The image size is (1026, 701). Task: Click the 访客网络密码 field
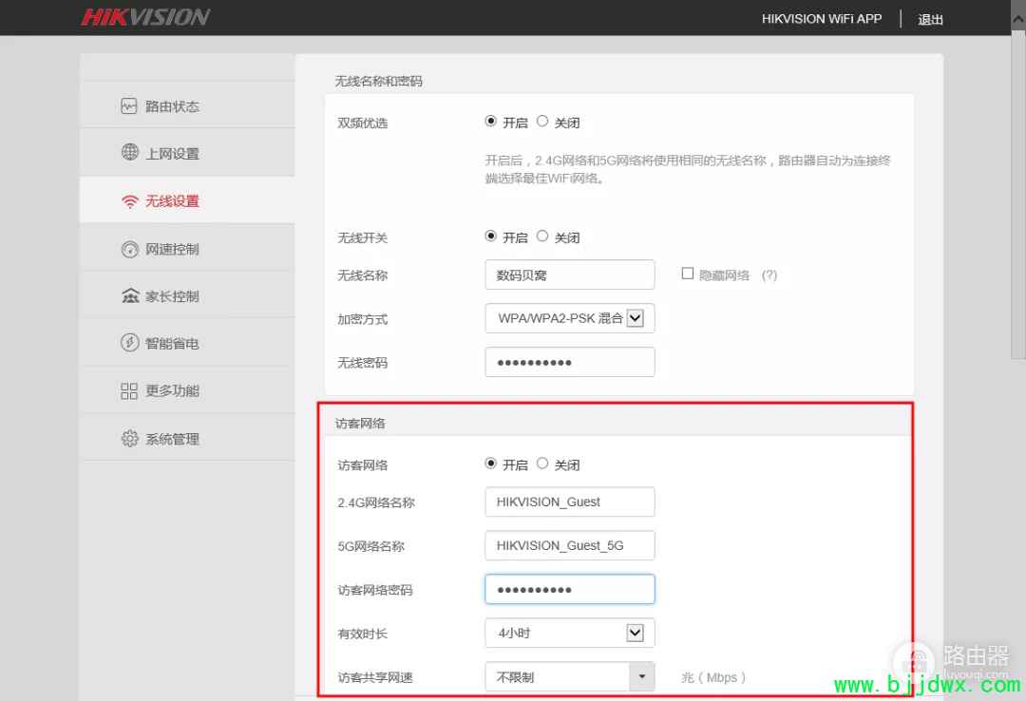570,589
